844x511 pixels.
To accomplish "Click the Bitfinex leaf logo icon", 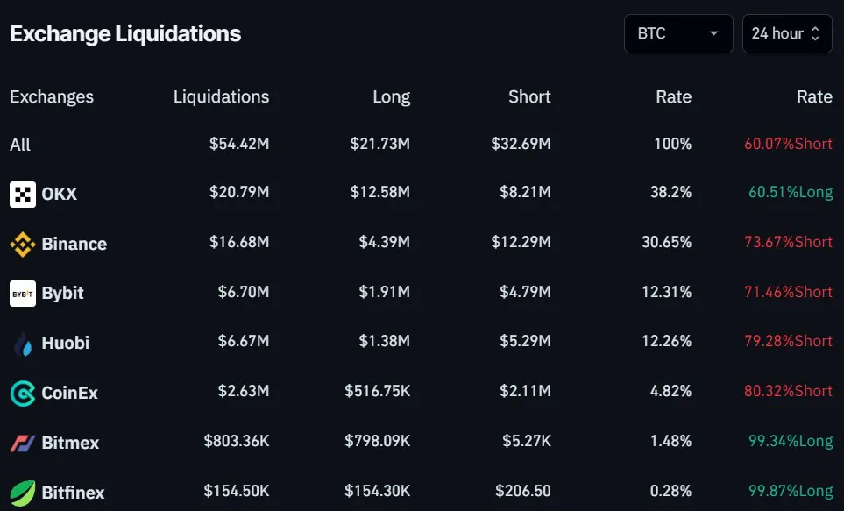I will (x=23, y=493).
